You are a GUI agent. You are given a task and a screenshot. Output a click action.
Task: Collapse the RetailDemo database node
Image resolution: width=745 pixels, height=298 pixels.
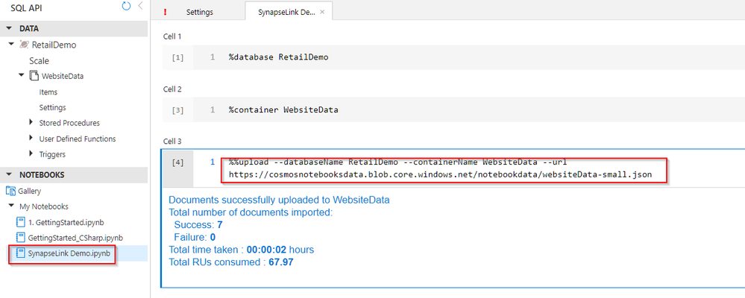(11, 44)
